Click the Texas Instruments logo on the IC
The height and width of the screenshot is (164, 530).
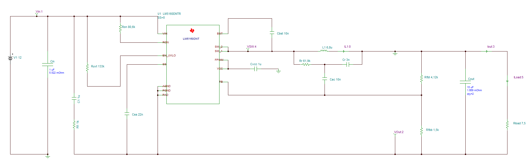pyautogui.click(x=192, y=30)
